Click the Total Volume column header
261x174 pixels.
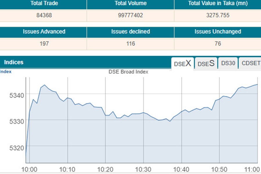[x=130, y=3]
